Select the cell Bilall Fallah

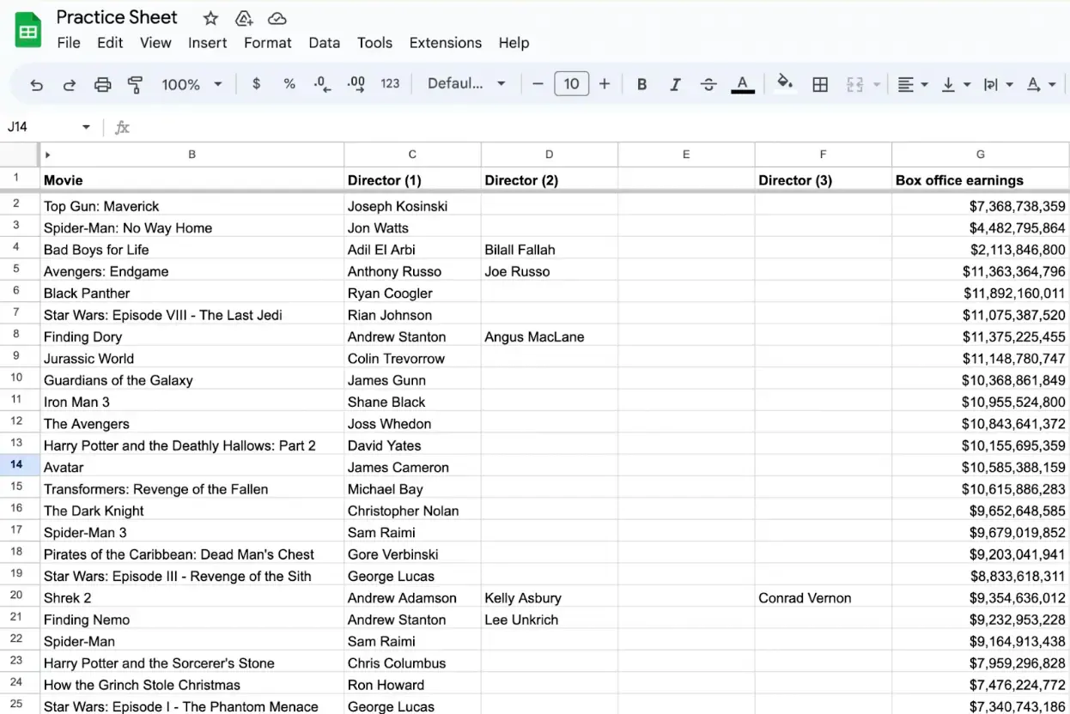(x=549, y=250)
